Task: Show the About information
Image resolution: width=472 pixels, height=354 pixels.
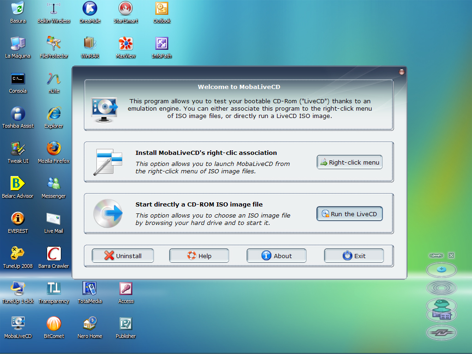Action: tap(277, 255)
